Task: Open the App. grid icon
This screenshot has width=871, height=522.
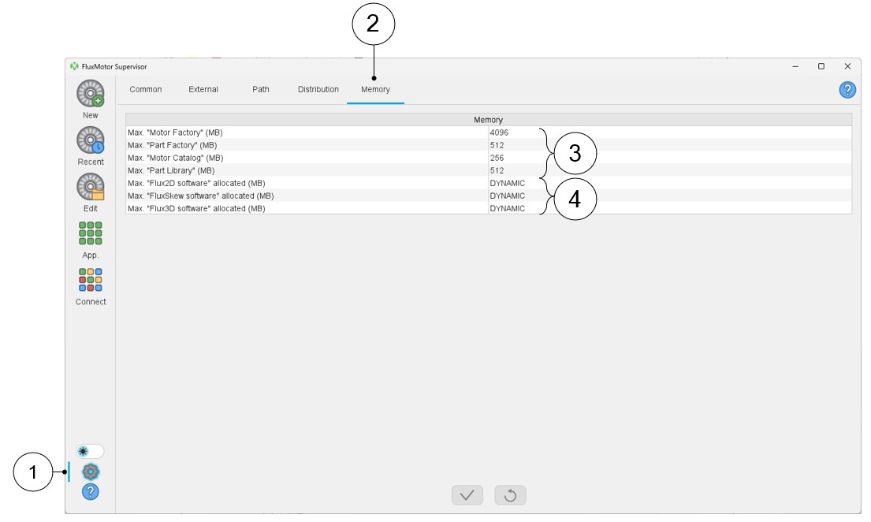Action: (x=91, y=233)
